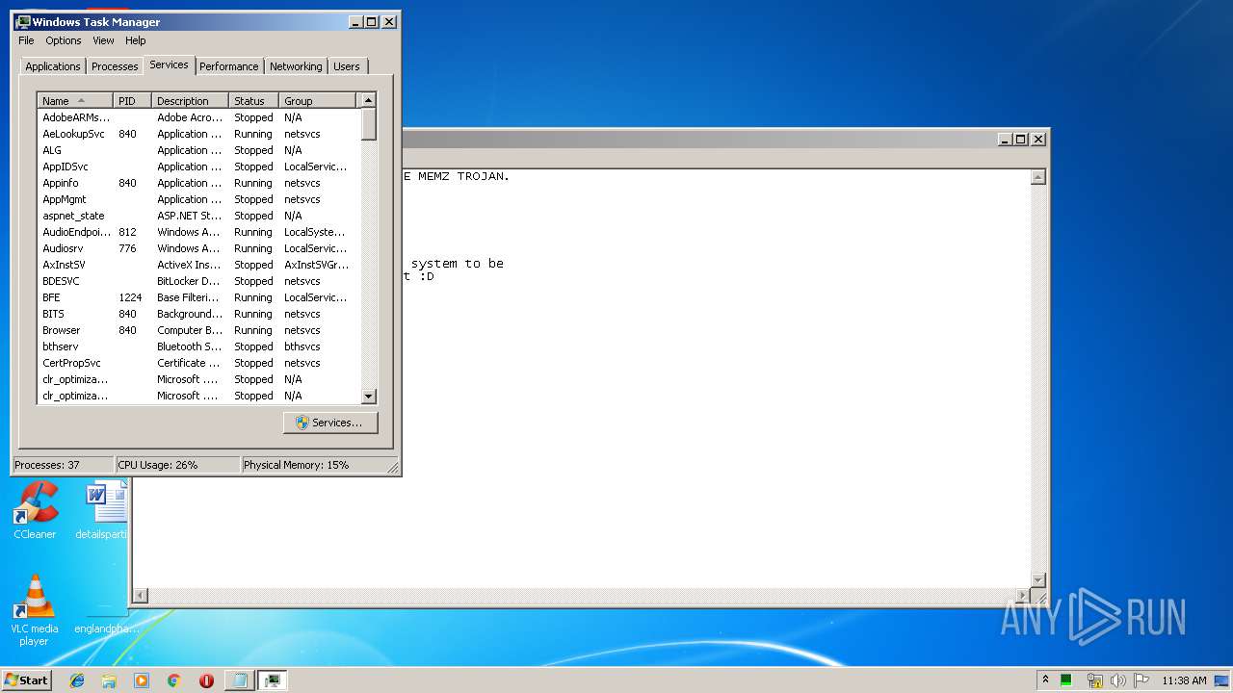
Task: Select the Audiosrv service row
Action: [x=198, y=248]
